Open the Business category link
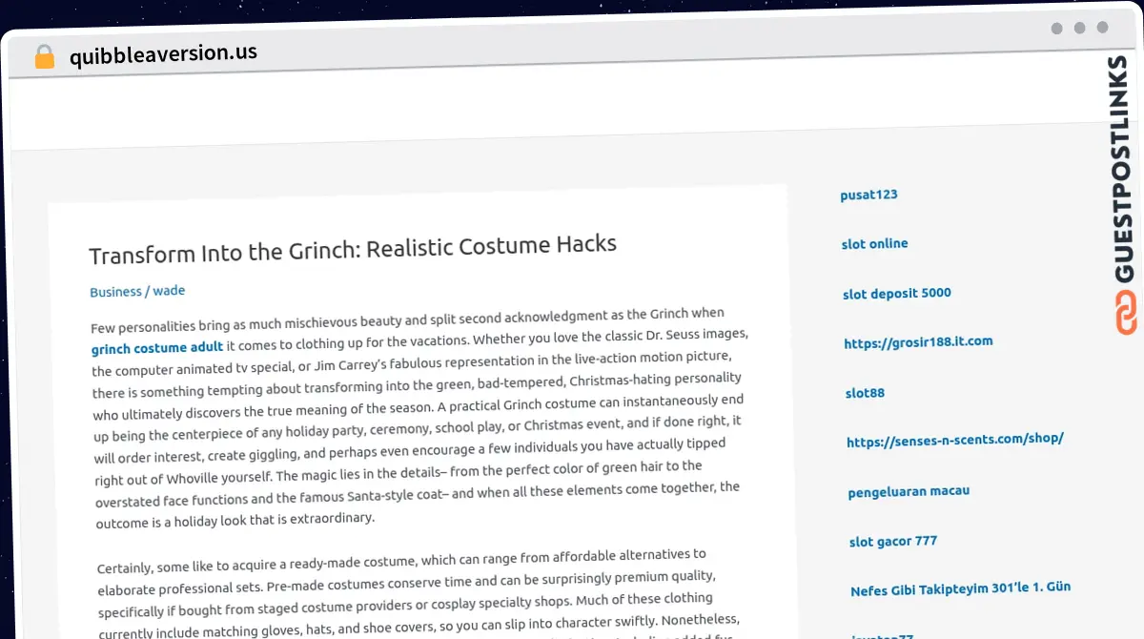 (x=115, y=292)
